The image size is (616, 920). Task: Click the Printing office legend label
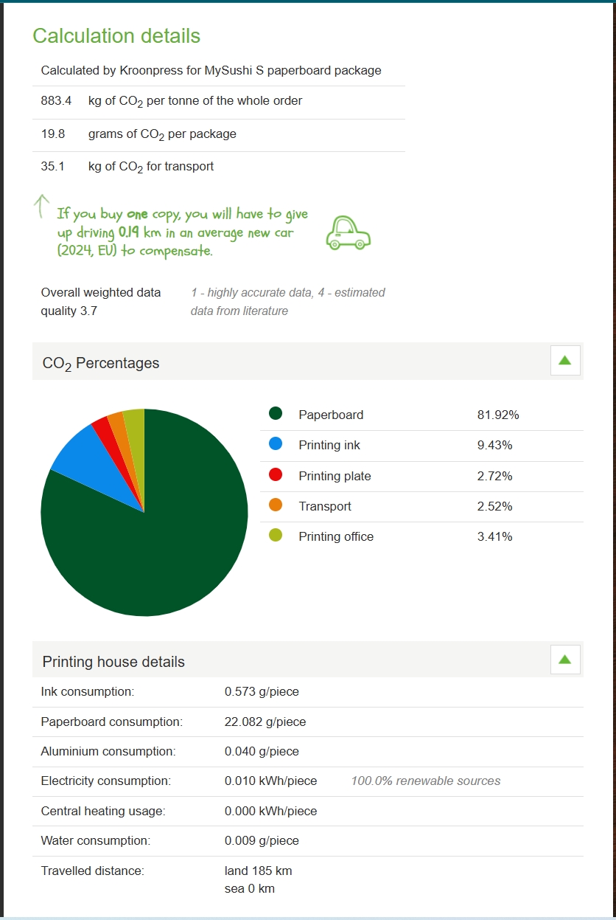tap(336, 536)
